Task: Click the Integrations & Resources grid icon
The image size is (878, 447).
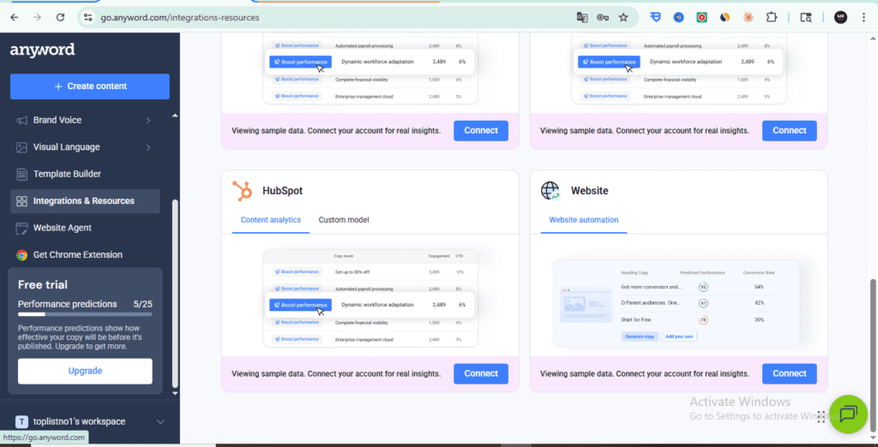Action: point(21,201)
